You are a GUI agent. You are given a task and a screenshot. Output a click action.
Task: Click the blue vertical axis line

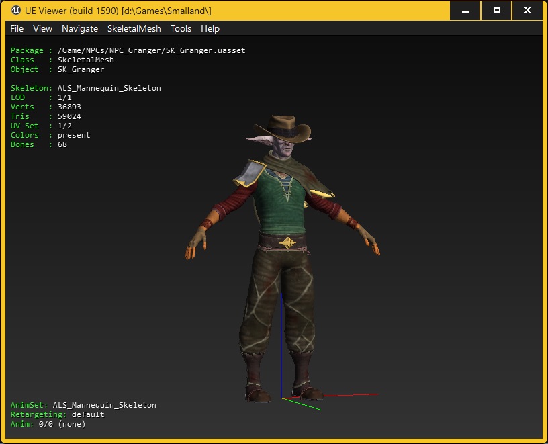[x=281, y=345]
